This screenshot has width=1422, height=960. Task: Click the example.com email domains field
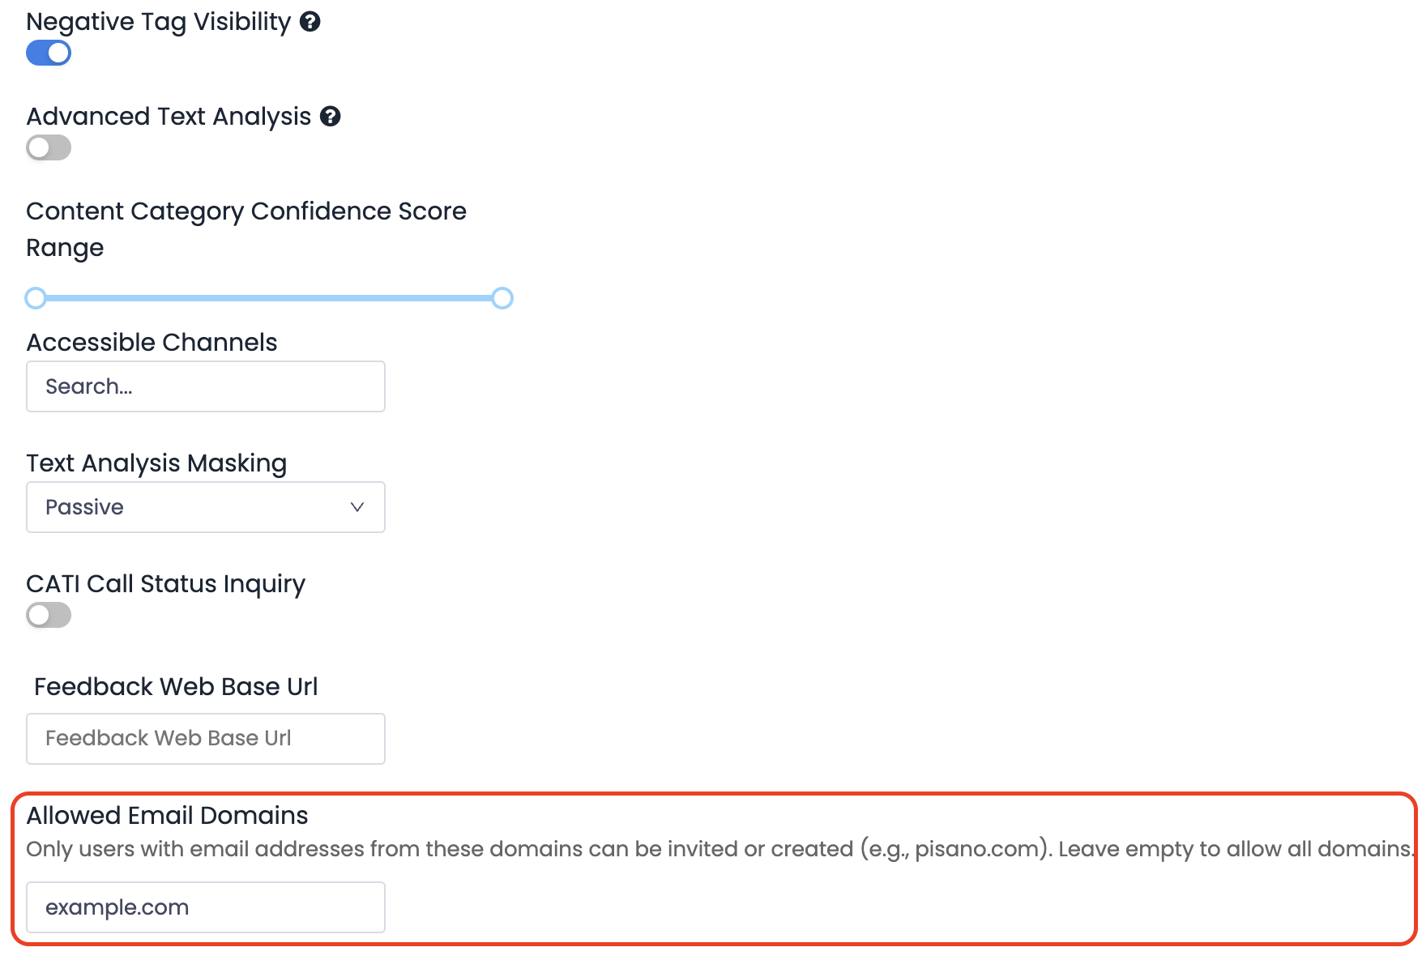[x=205, y=907]
